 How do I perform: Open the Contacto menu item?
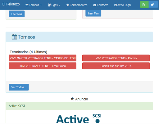tap(101, 5)
